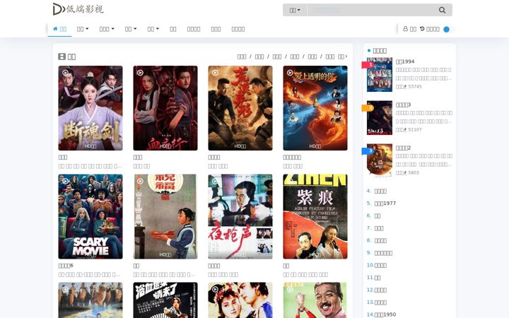This screenshot has height=318, width=509.
Task: Open the three-character plain link in navbar
Action: pyautogui.click(x=216, y=29)
